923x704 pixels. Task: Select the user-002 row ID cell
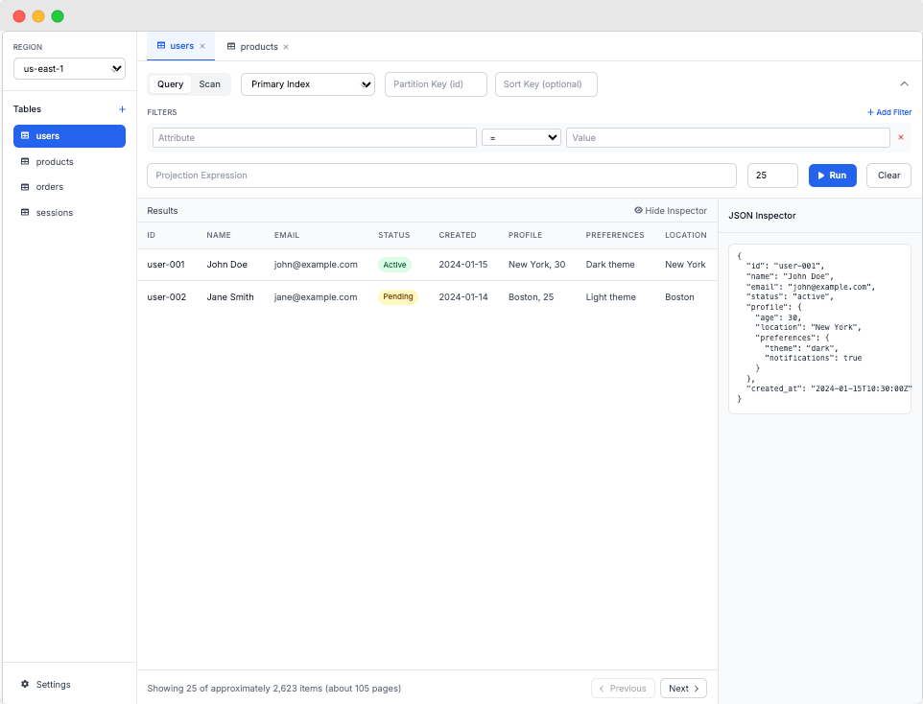pyautogui.click(x=167, y=297)
